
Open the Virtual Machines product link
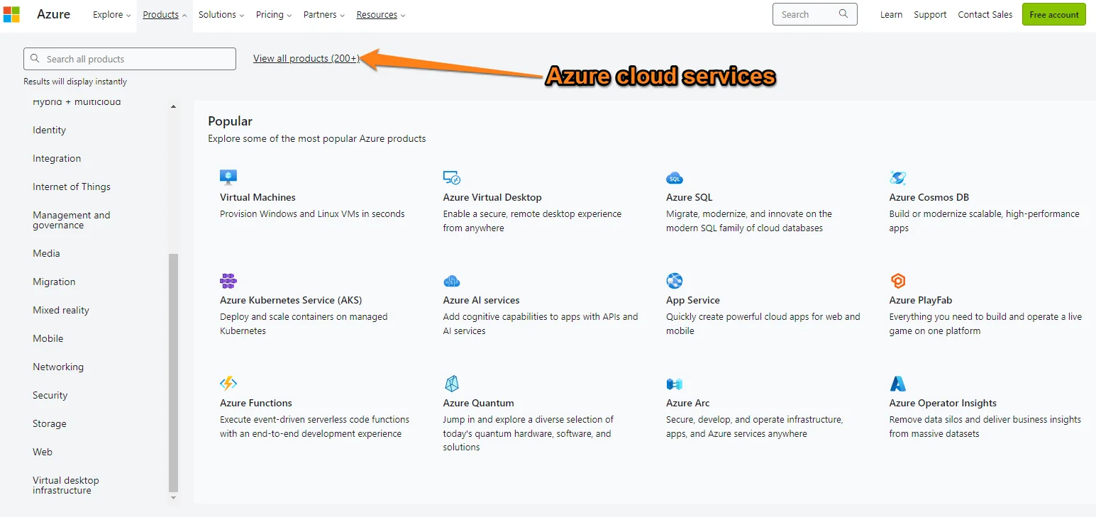[258, 197]
